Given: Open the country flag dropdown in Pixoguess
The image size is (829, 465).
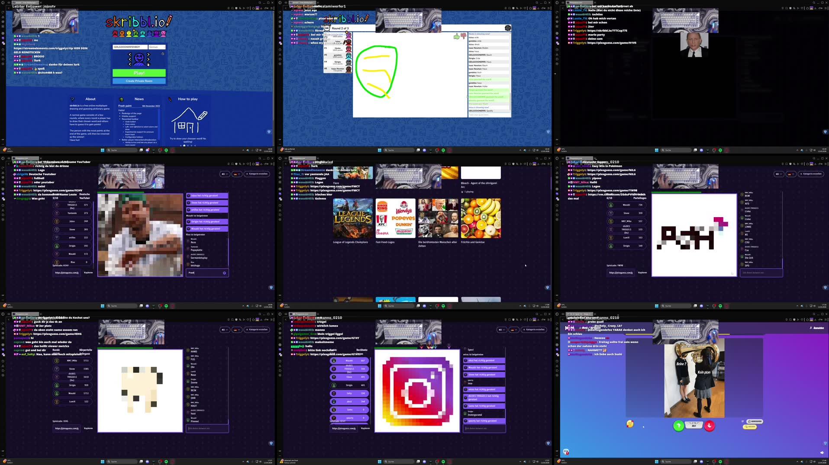Looking at the screenshot, I should (x=237, y=174).
